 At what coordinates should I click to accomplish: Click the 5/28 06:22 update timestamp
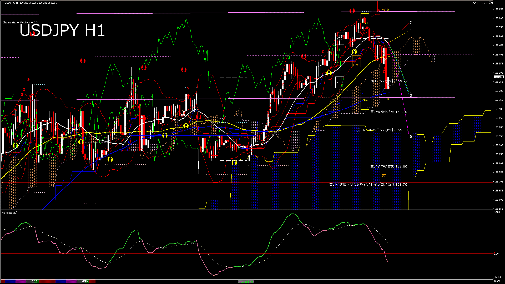[482, 3]
